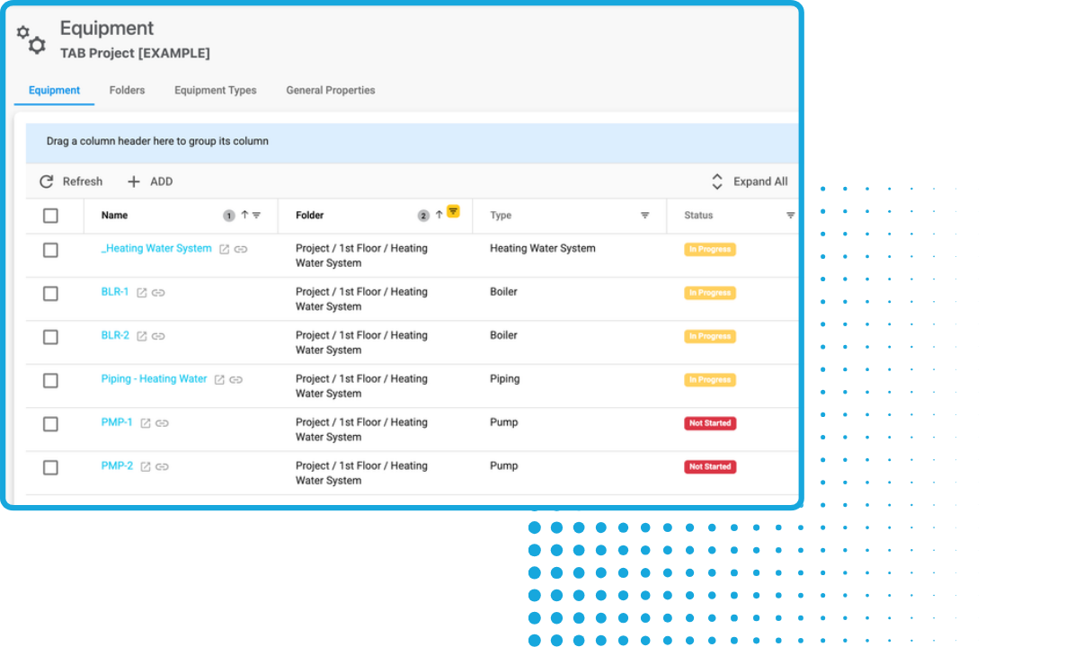
Task: Click the Name column header
Action: (x=114, y=216)
